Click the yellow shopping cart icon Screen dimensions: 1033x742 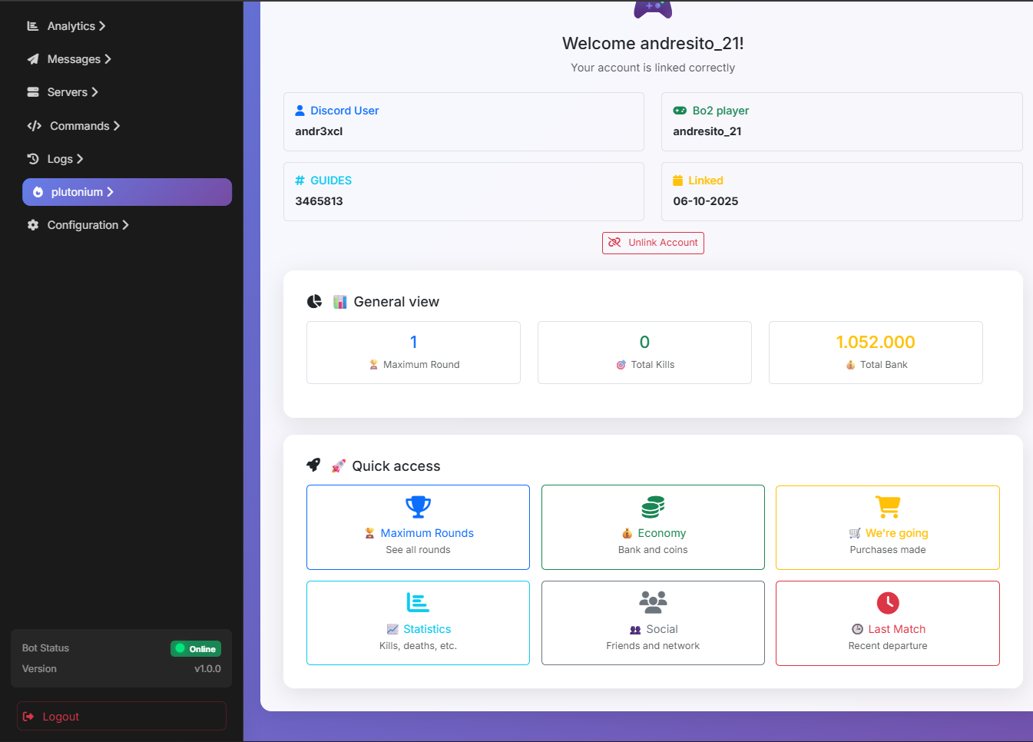(x=887, y=507)
